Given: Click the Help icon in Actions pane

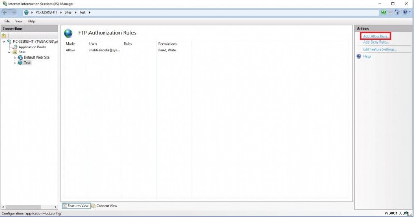Looking at the screenshot, I should point(359,56).
